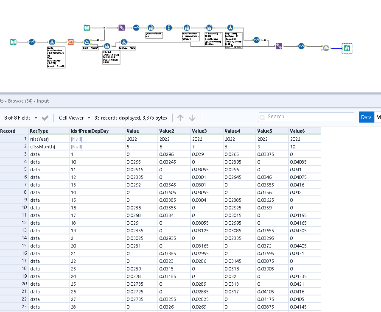Select the Select tool right of the Input

(31, 42)
